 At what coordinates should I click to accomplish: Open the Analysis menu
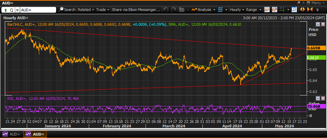[x=201, y=10]
